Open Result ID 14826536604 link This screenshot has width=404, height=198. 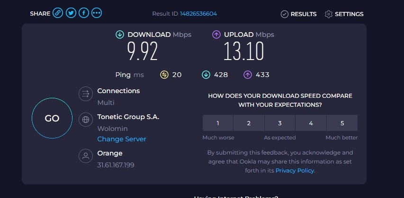coord(198,14)
